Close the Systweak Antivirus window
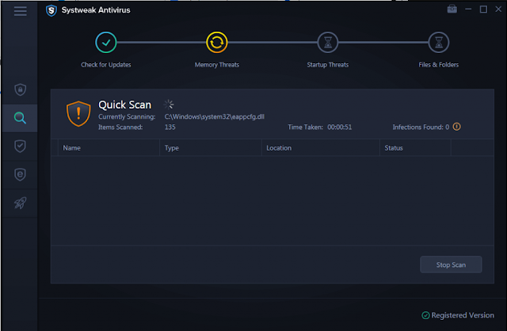The image size is (507, 331). click(x=498, y=10)
